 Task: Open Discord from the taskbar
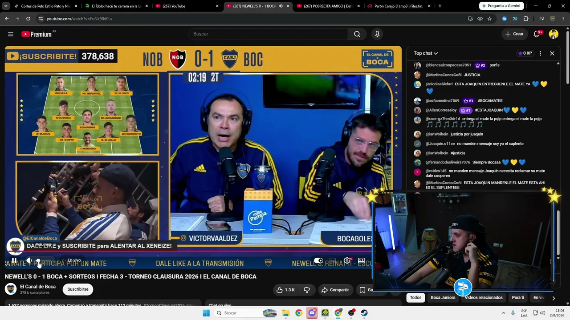[x=312, y=313]
